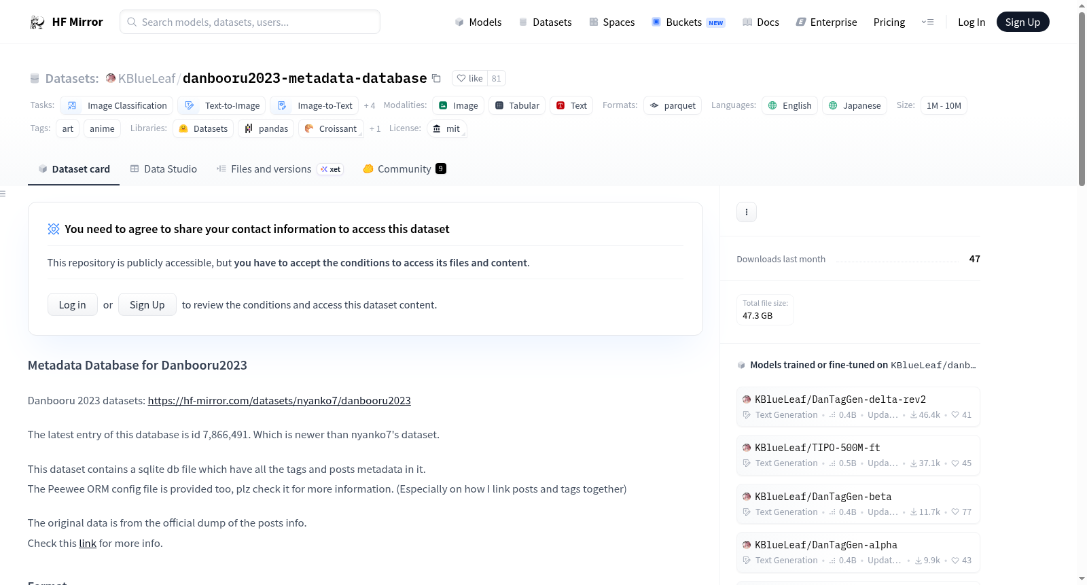The width and height of the screenshot is (1087, 585).
Task: Select the English language tag
Action: (789, 105)
